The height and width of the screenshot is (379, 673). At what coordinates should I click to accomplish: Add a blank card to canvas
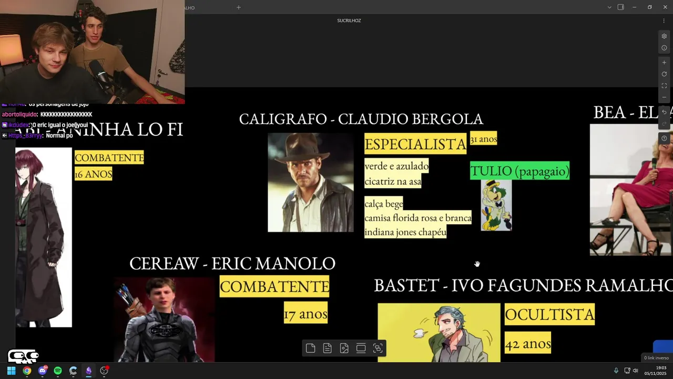pos(311,348)
